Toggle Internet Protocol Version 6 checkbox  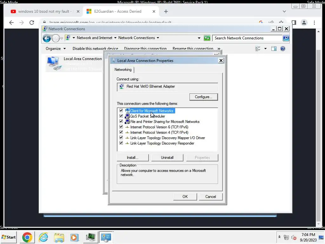(121, 127)
